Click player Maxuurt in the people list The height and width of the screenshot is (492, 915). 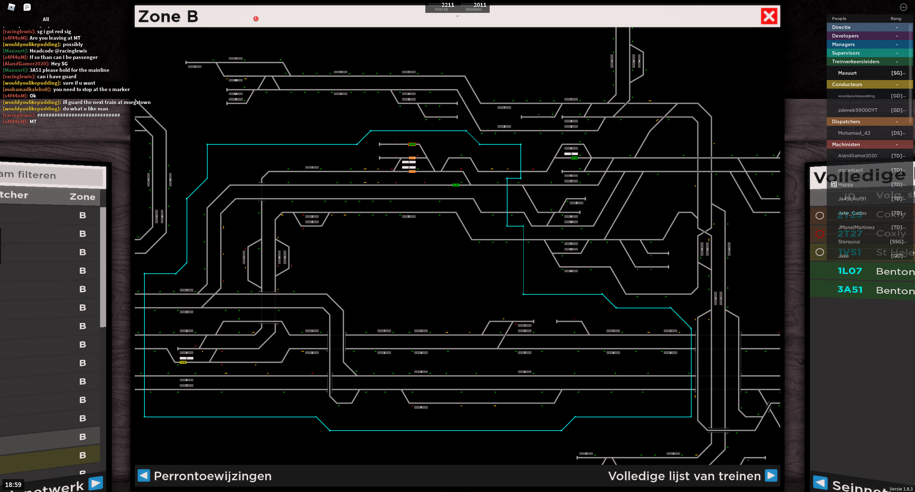click(x=847, y=73)
